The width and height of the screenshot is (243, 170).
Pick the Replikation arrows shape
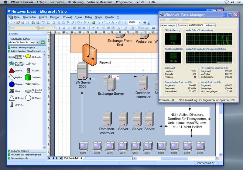[x=12, y=77]
